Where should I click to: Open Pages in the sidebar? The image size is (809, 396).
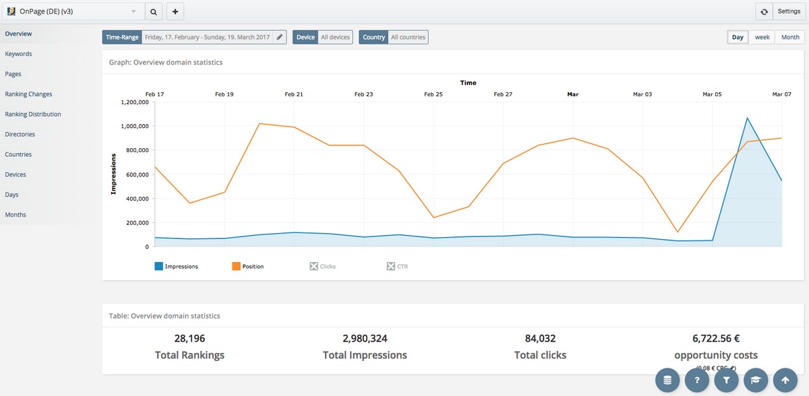point(13,74)
